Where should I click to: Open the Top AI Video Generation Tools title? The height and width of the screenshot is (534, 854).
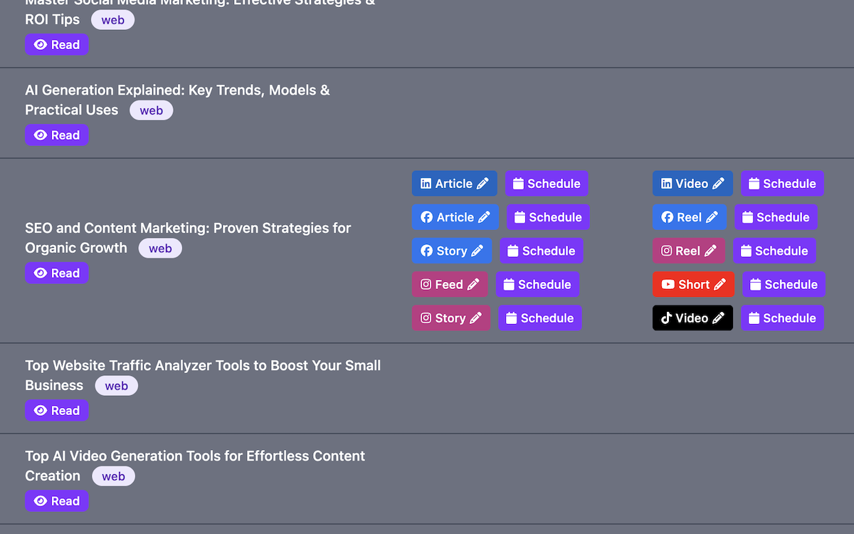click(195, 456)
